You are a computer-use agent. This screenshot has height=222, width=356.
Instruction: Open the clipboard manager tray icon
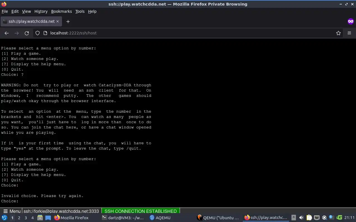tap(309, 218)
